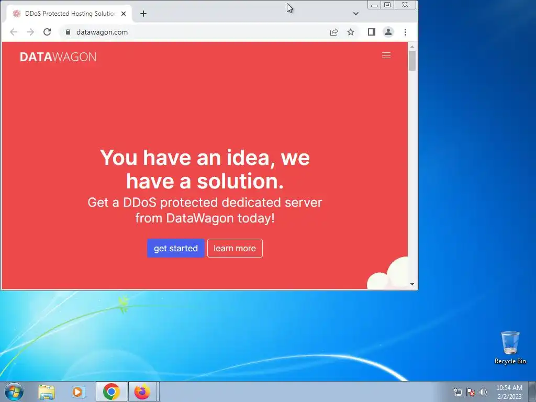The height and width of the screenshot is (402, 536).
Task: Click the network tray icon
Action: click(x=457, y=392)
